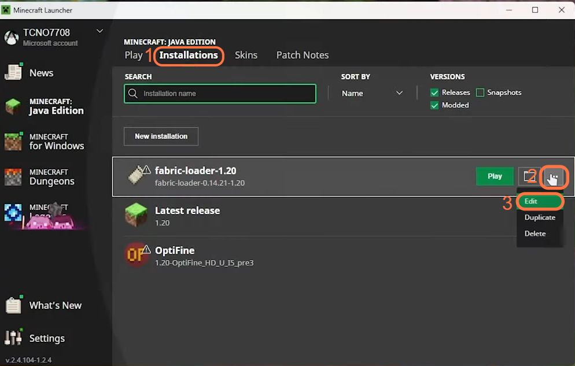
Task: Switch to the Patch Notes tab
Action: point(303,55)
